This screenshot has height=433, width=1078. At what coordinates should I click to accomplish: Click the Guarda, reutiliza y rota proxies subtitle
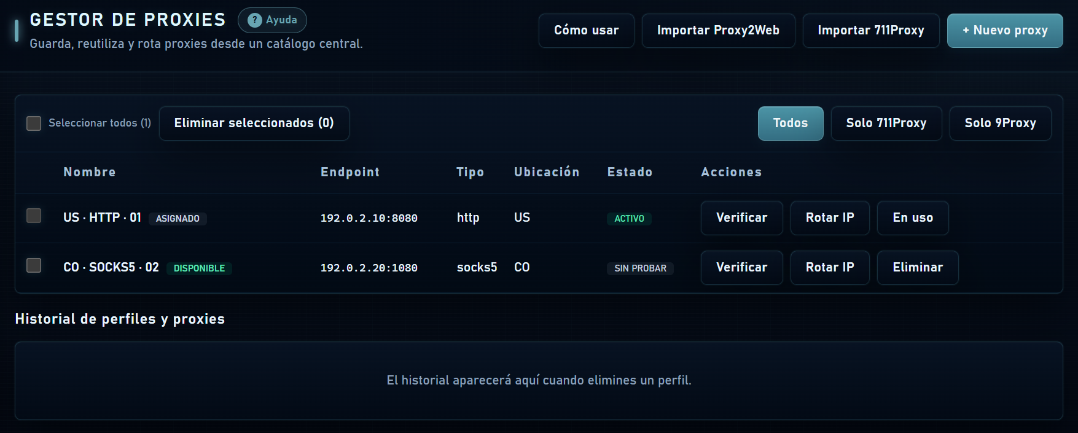(x=196, y=44)
